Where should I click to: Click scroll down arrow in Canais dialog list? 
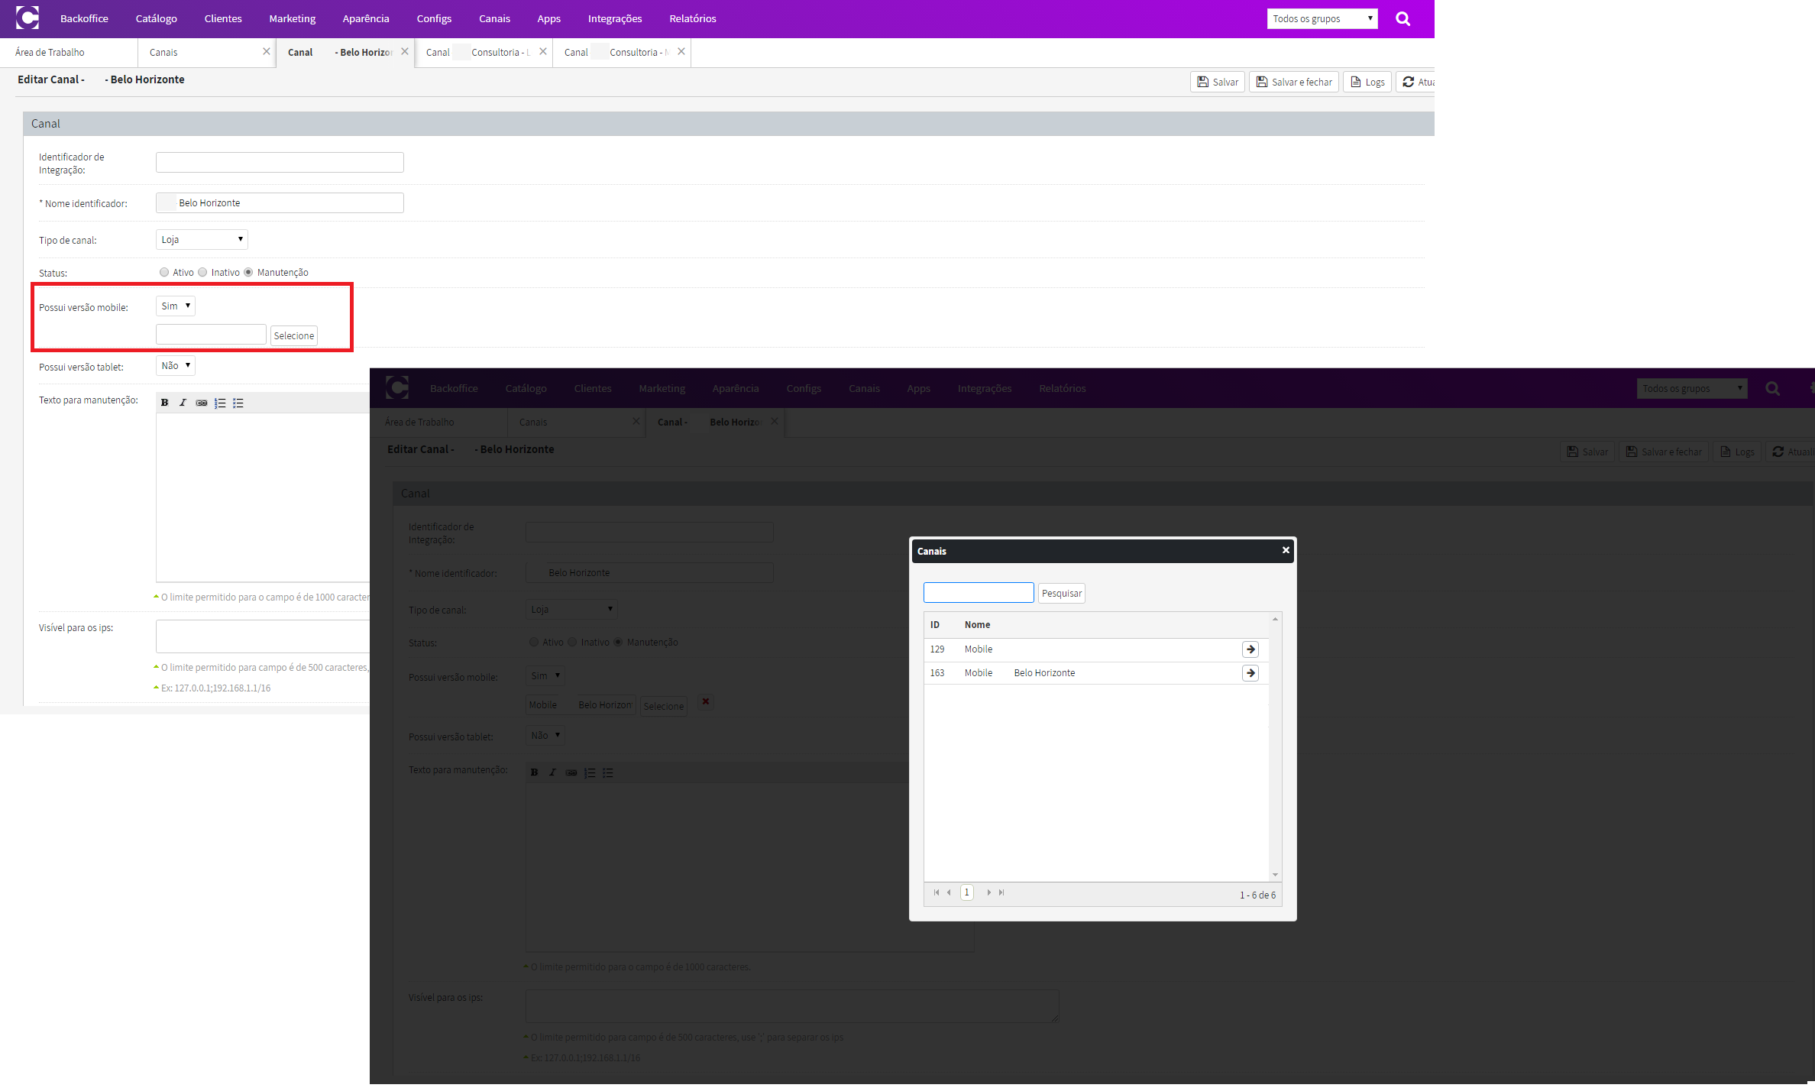(x=1275, y=875)
